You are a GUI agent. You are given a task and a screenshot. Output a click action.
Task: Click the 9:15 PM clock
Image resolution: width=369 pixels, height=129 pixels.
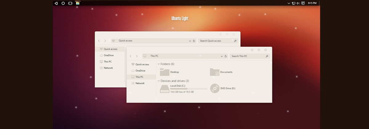click(312, 3)
